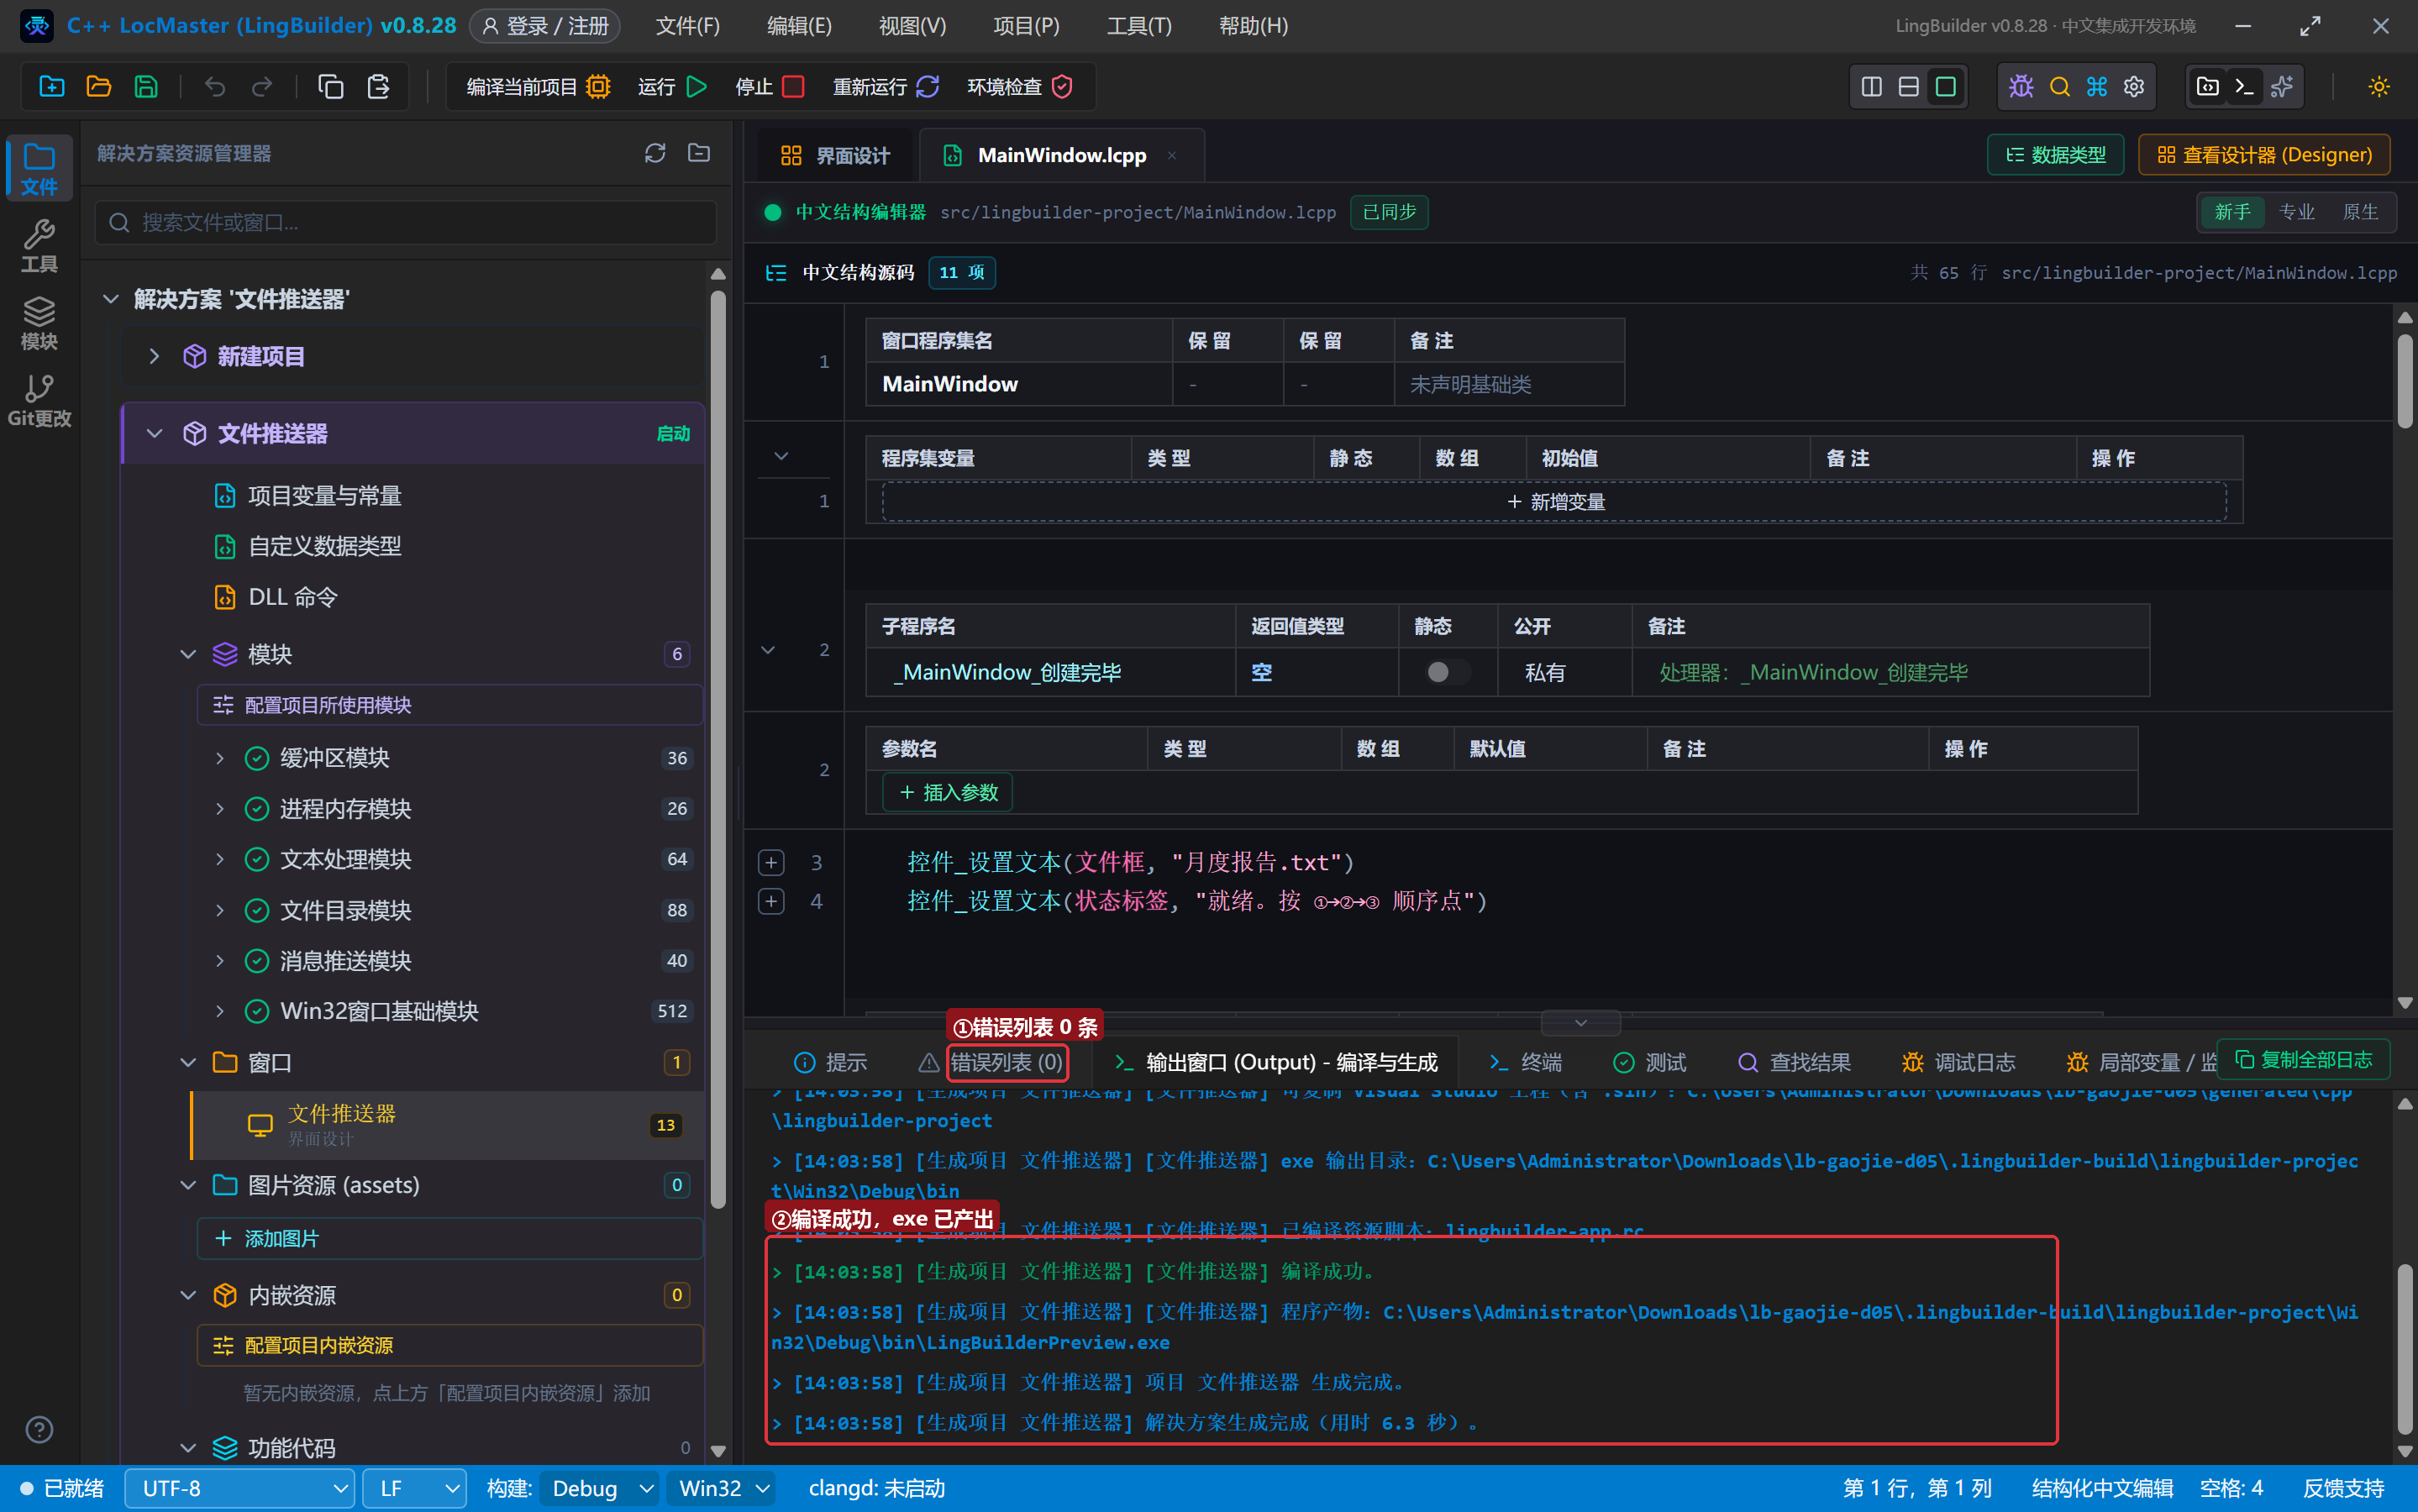
Task: Open the LF line ending dropdown
Action: pyautogui.click(x=414, y=1488)
